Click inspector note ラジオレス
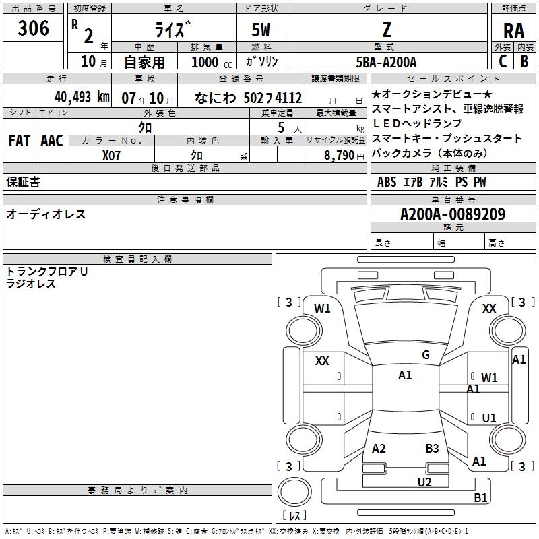 pos(31,284)
